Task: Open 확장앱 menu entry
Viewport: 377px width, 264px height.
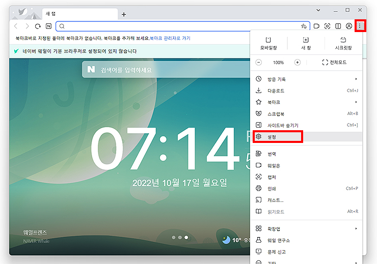Action: click(x=306, y=229)
